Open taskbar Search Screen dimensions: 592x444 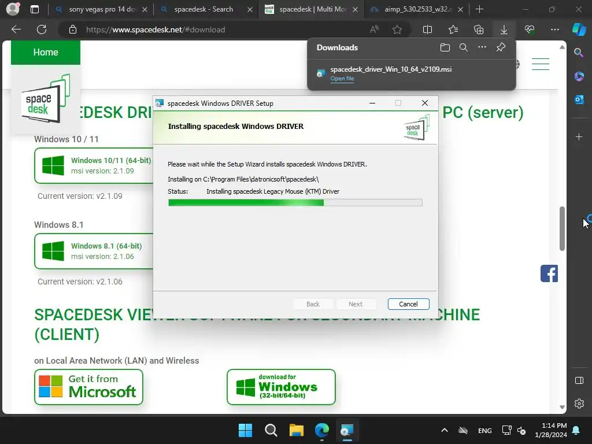click(x=271, y=430)
